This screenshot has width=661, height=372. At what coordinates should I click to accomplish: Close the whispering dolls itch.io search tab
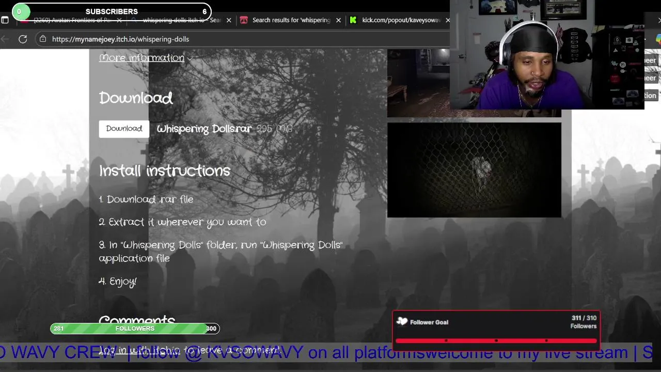(x=229, y=20)
